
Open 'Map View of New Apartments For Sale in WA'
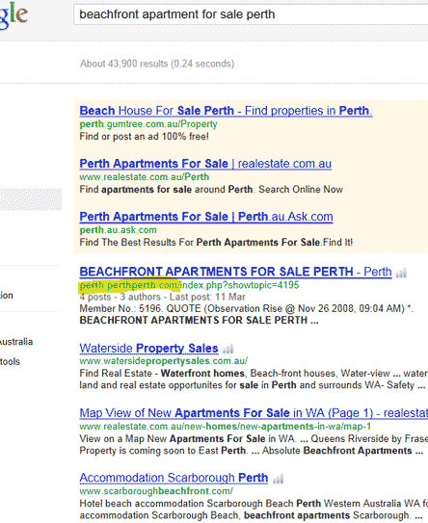[x=254, y=413]
